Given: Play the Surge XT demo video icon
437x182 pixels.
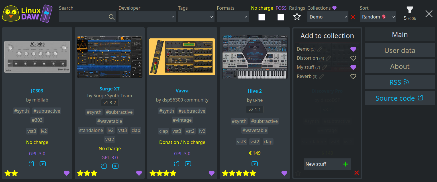Looking at the screenshot, I should click(x=115, y=166).
